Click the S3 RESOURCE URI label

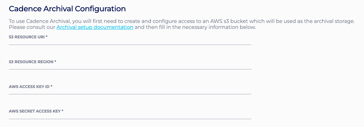pos(27,37)
